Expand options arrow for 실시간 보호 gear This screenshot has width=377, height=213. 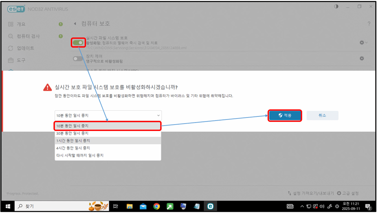(366, 43)
